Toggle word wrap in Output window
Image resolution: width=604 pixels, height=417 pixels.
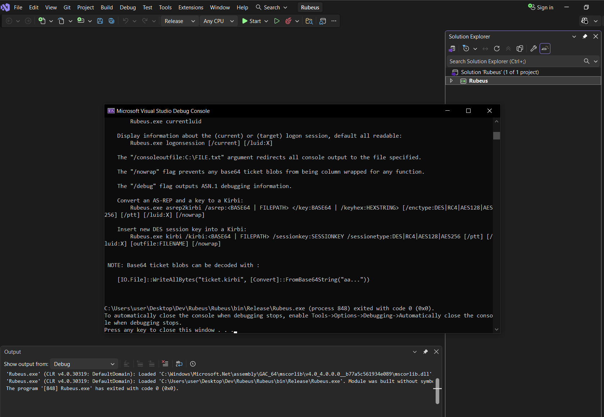pos(179,363)
